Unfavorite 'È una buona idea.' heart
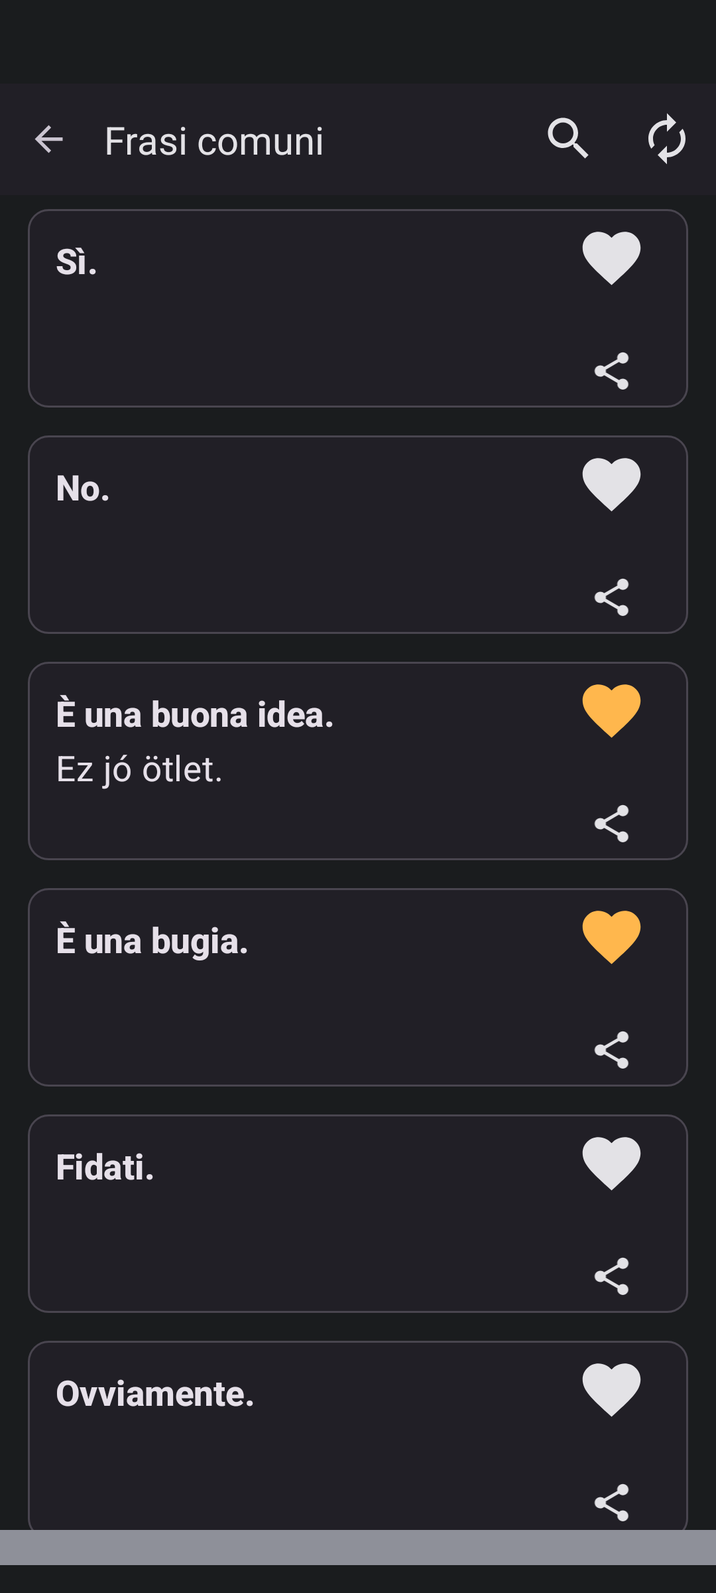This screenshot has width=716, height=1593. pos(611,711)
